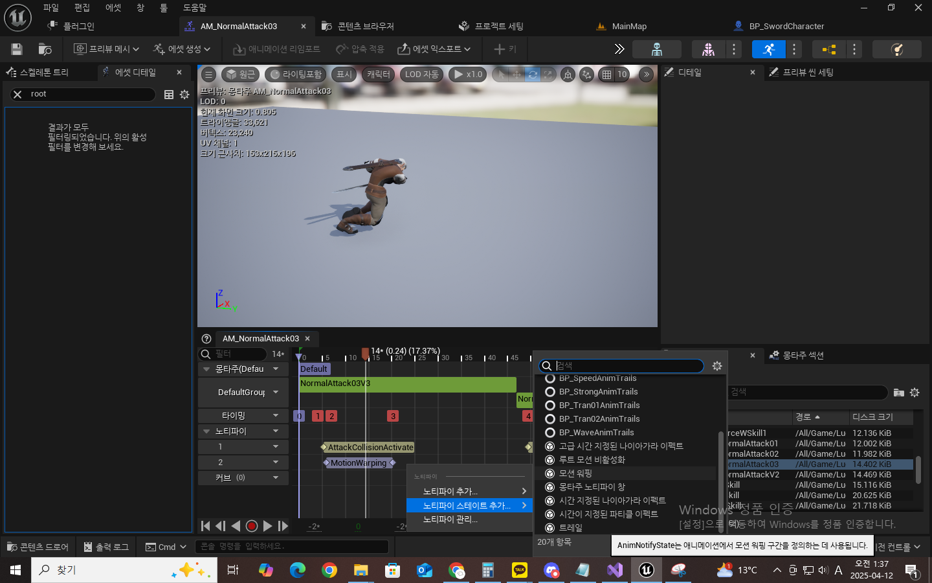Toggle grid snapping icon in viewport
932x583 pixels.
[606, 74]
